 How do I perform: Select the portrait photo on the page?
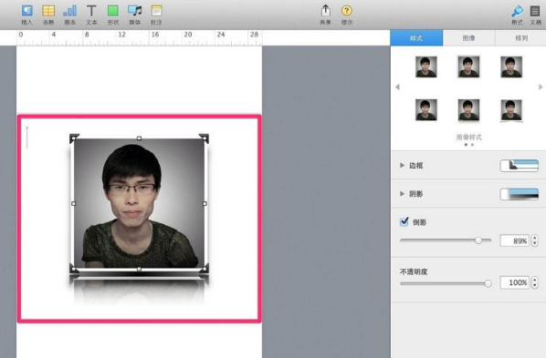click(x=139, y=203)
